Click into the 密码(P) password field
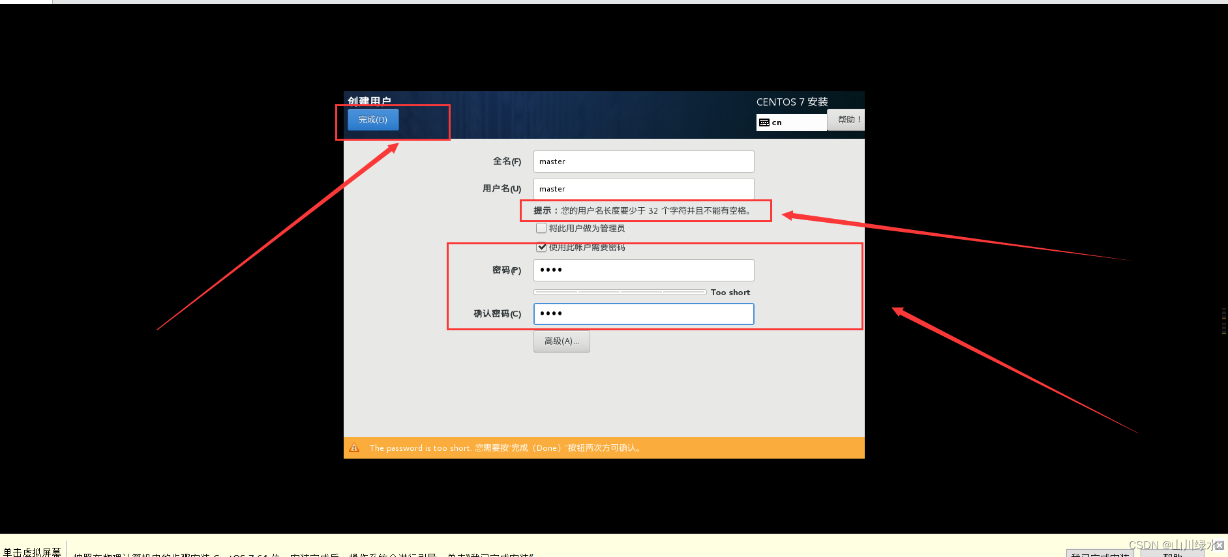 (644, 270)
